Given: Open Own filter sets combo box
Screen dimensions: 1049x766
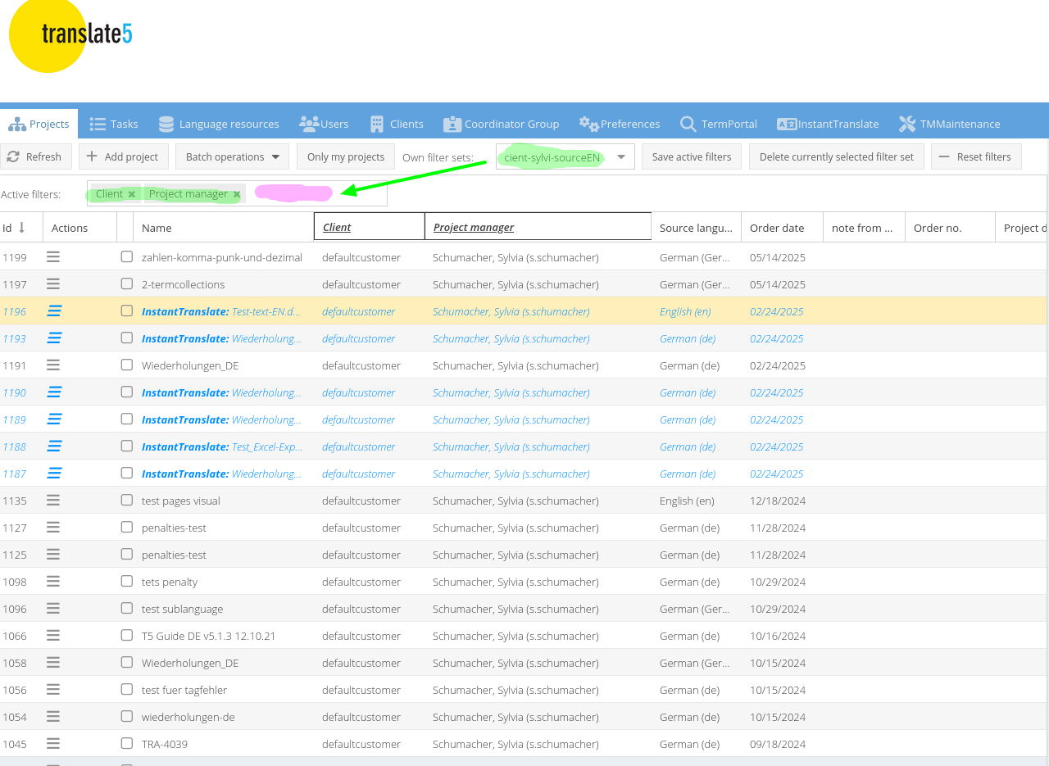Looking at the screenshot, I should pyautogui.click(x=621, y=157).
